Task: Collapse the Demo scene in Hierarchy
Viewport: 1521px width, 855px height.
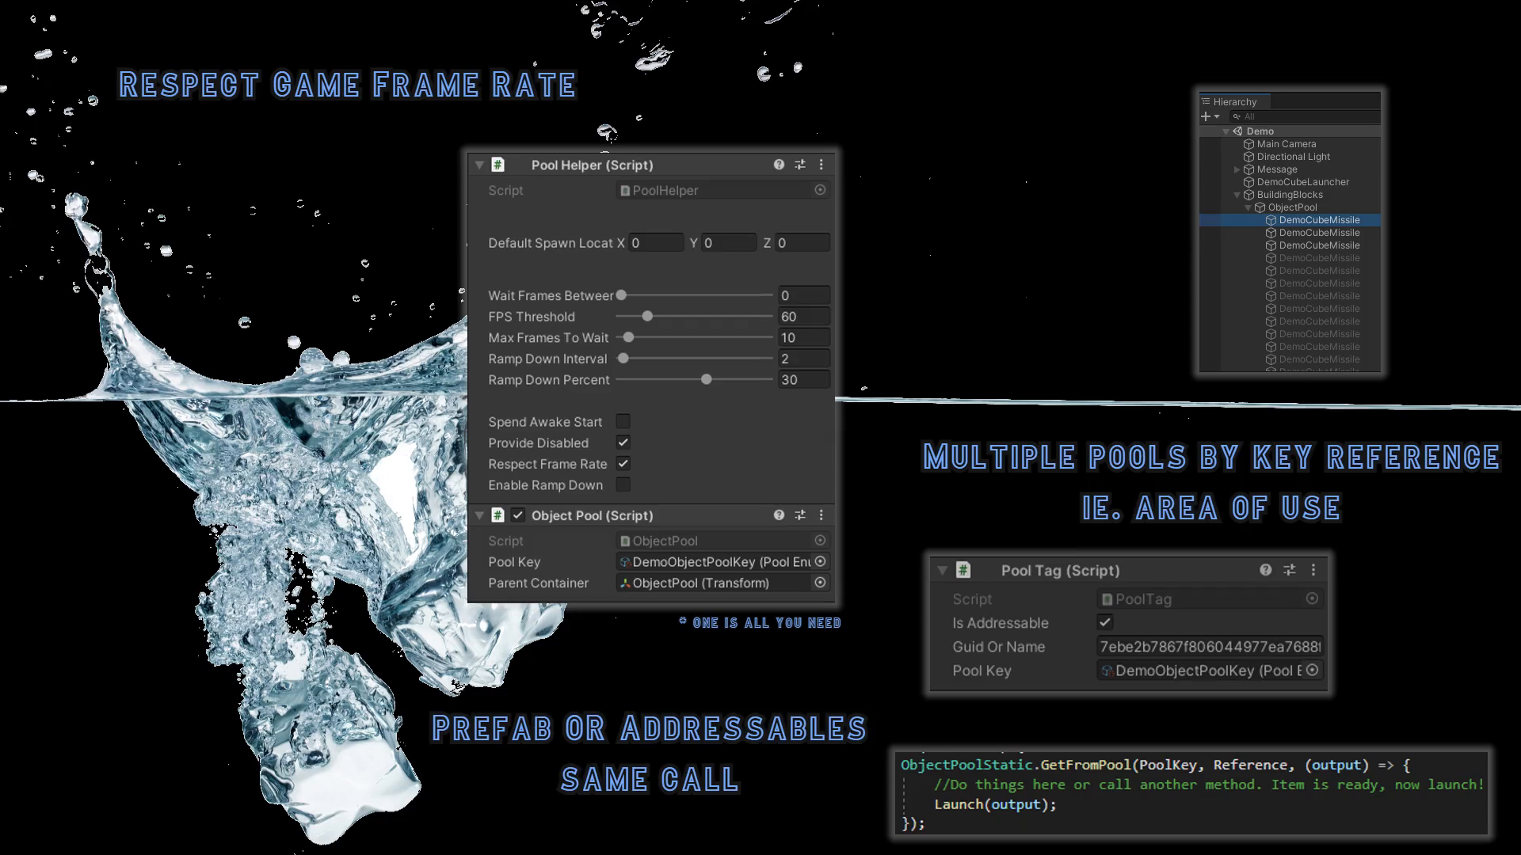Action: [1226, 131]
